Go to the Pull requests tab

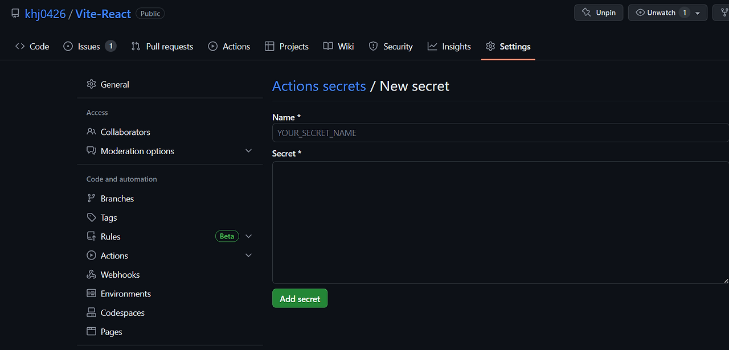pyautogui.click(x=162, y=46)
